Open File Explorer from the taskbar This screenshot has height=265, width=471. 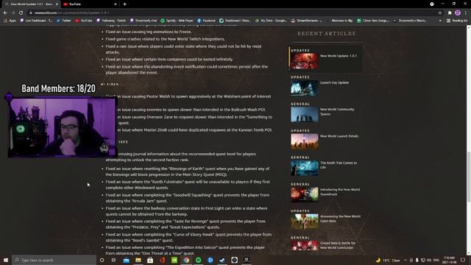click(138, 260)
